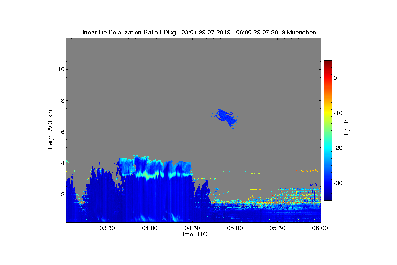The width and height of the screenshot is (397, 265).
Task: Click the colorbar value -20
Action: (x=337, y=148)
